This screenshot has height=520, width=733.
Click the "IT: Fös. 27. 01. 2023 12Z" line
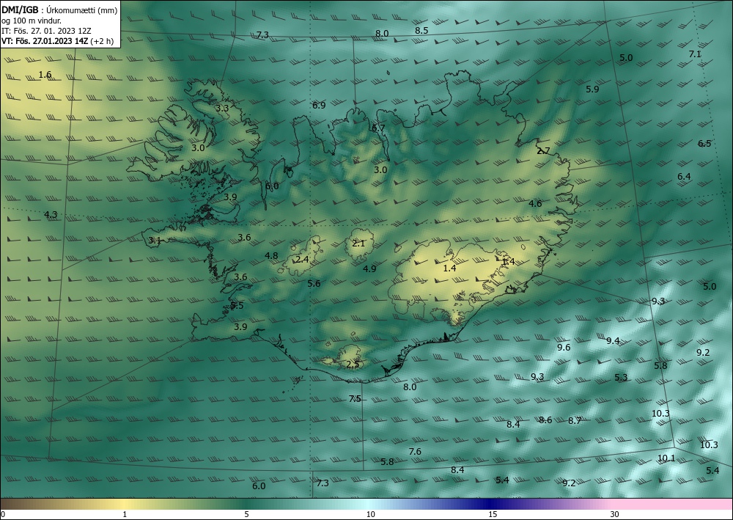[46, 30]
